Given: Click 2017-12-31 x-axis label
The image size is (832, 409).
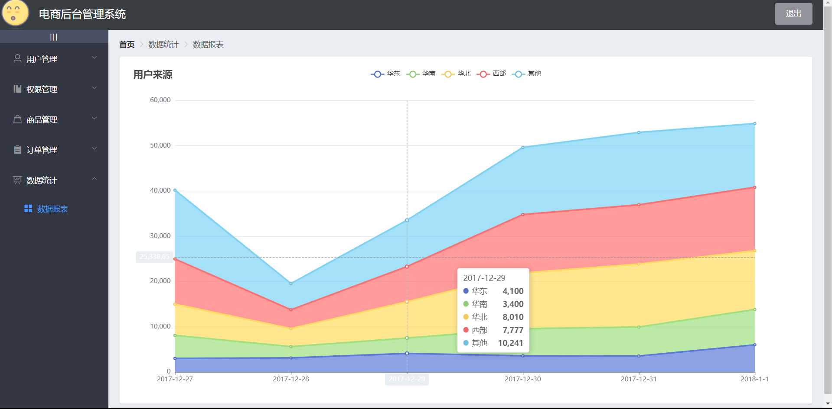Looking at the screenshot, I should tap(639, 379).
